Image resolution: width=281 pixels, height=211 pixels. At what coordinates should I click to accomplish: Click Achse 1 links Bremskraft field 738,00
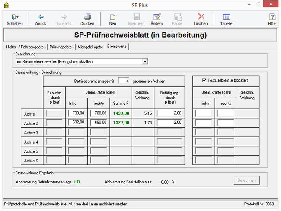[77, 113]
